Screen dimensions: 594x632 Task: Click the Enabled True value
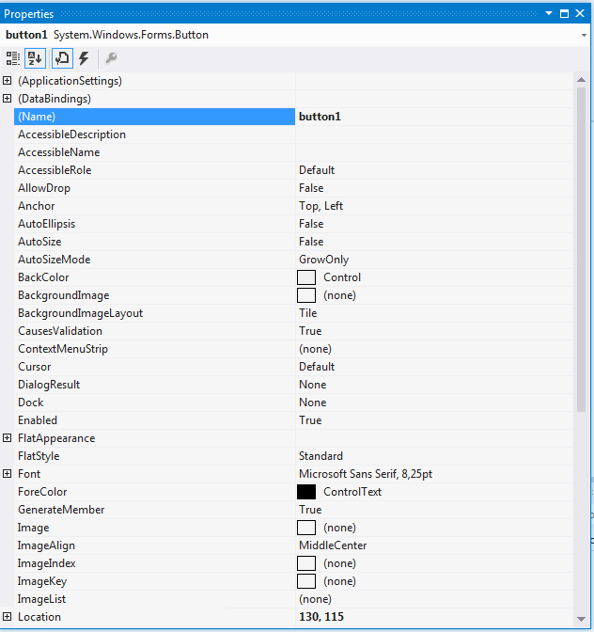tap(310, 420)
